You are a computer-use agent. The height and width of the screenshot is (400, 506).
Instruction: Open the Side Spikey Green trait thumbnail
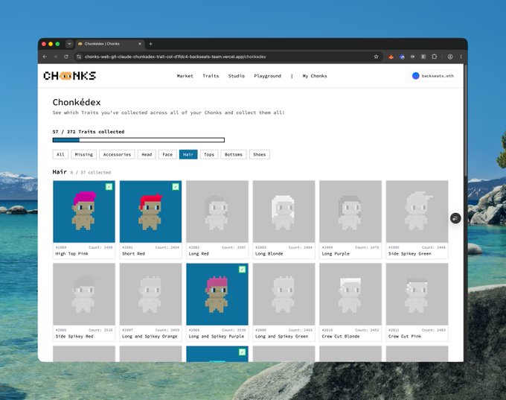(x=417, y=212)
